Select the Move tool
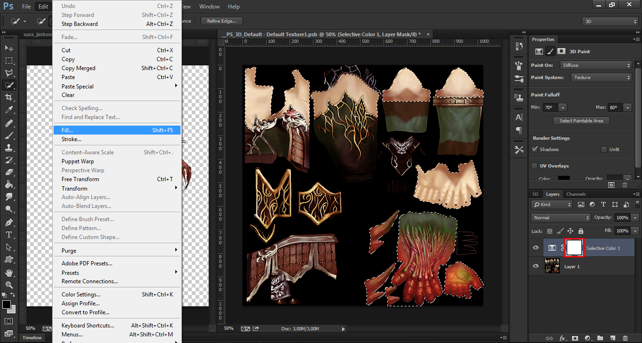The height and width of the screenshot is (343, 642). pos(9,48)
